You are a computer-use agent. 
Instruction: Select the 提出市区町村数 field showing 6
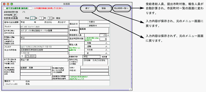[103, 39]
